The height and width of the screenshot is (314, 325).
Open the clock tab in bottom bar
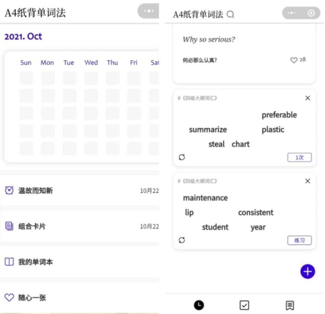[199, 305]
